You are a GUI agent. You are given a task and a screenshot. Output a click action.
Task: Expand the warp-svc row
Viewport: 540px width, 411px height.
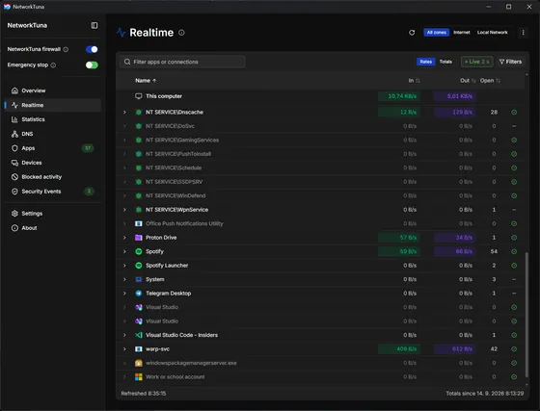click(124, 349)
